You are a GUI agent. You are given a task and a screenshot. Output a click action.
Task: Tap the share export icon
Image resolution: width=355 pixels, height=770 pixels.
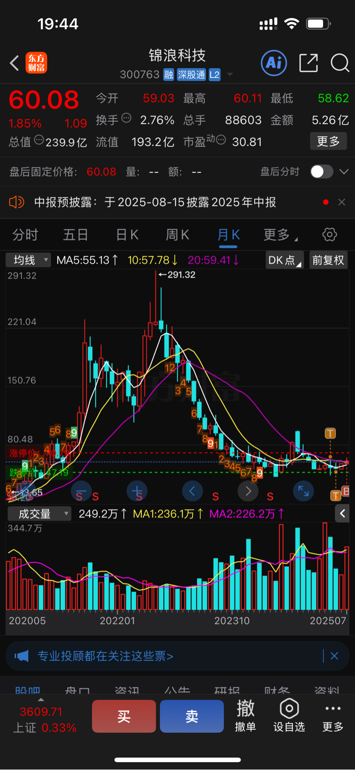click(308, 63)
